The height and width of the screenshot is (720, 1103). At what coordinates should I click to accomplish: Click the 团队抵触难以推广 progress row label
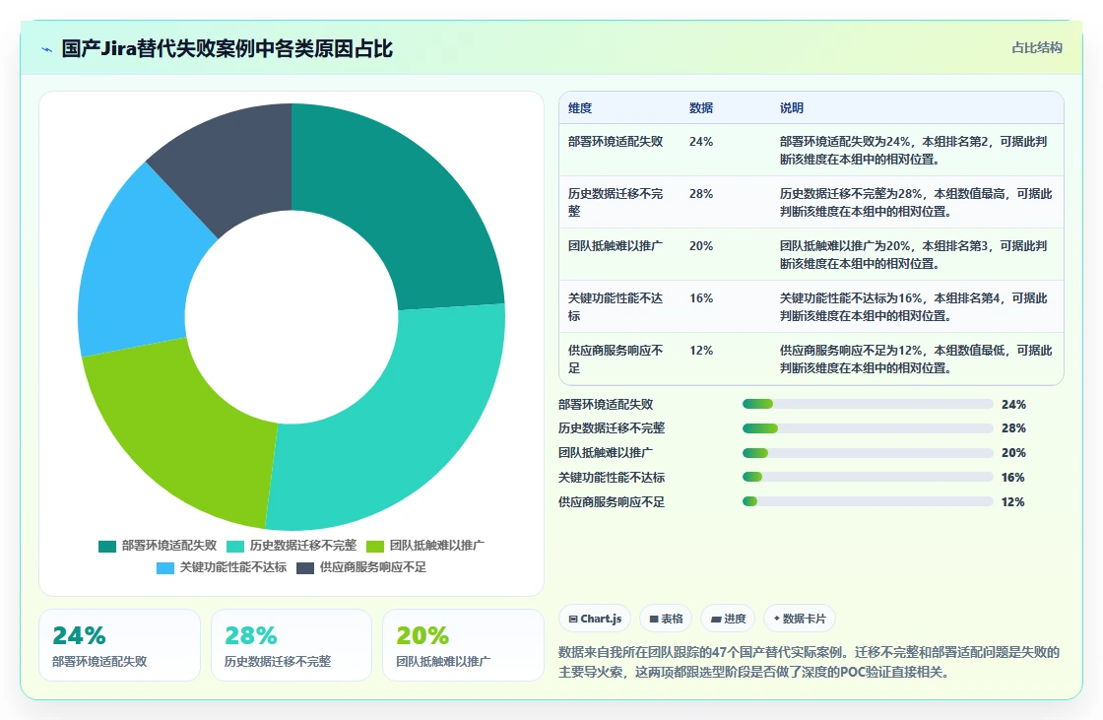click(x=606, y=452)
